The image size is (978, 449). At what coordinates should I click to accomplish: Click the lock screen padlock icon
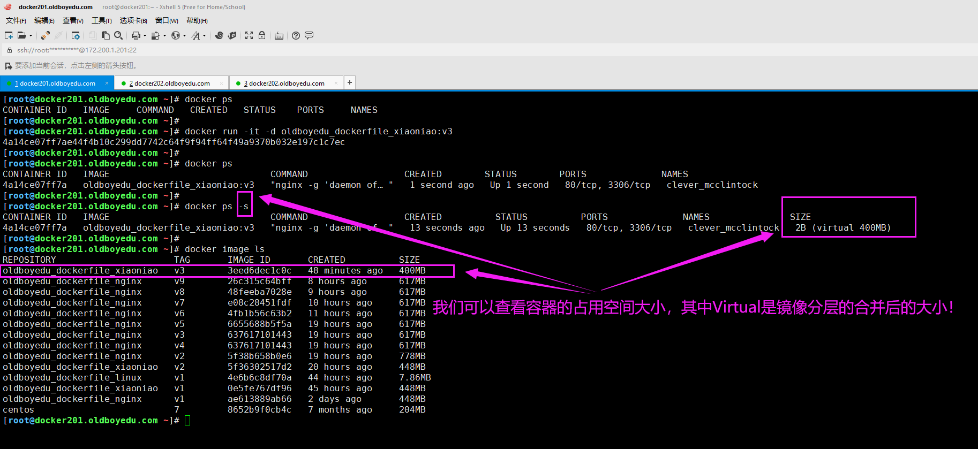[262, 35]
